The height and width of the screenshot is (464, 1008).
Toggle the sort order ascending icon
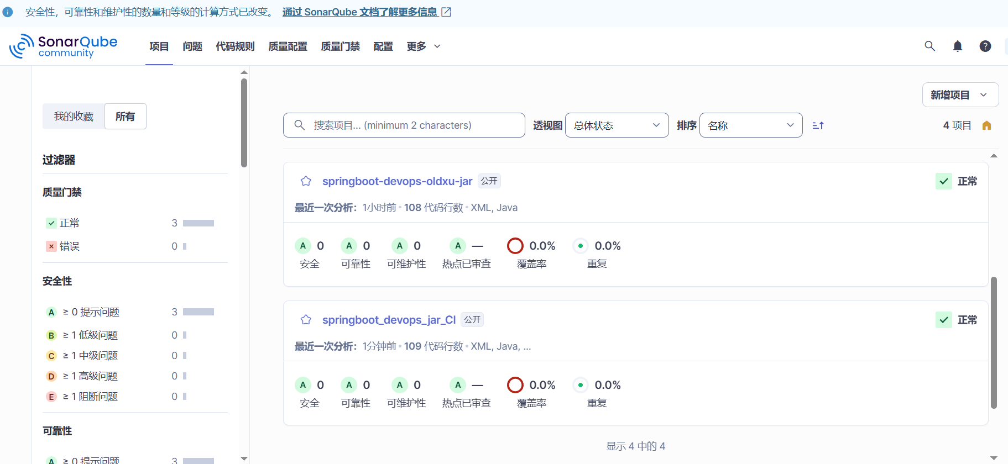coord(818,125)
